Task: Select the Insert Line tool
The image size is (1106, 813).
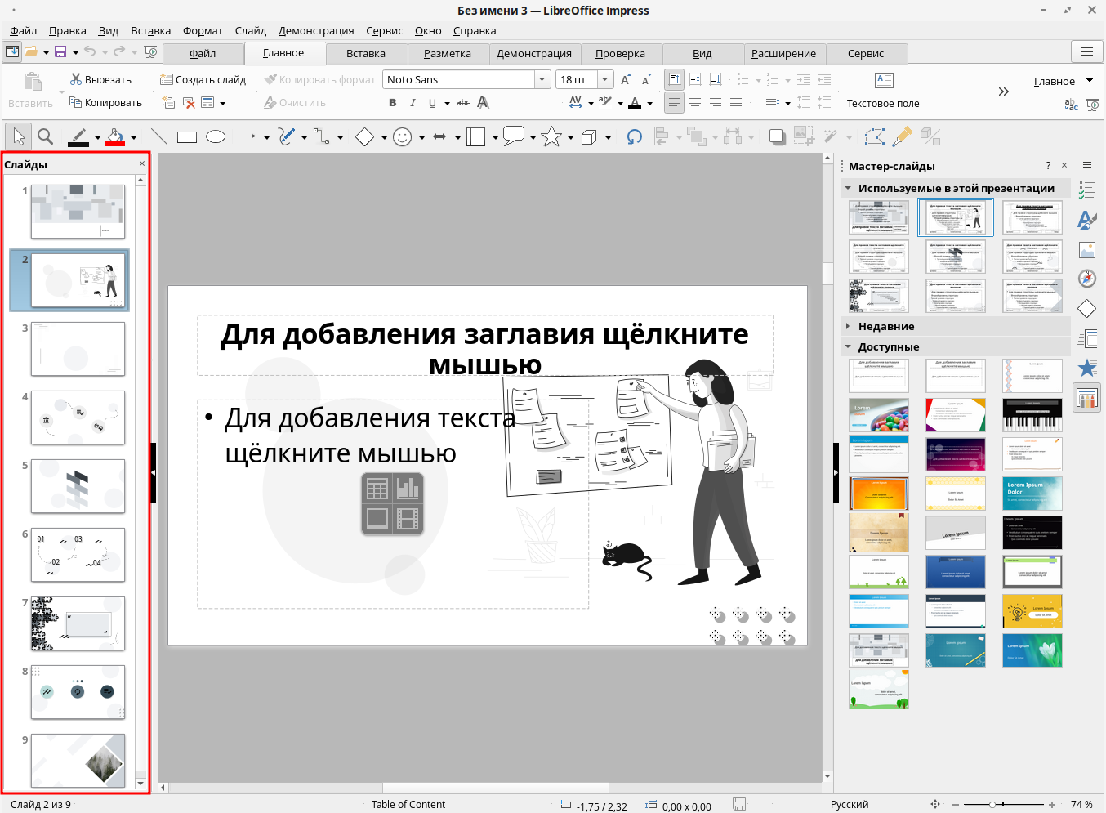Action: pyautogui.click(x=159, y=137)
